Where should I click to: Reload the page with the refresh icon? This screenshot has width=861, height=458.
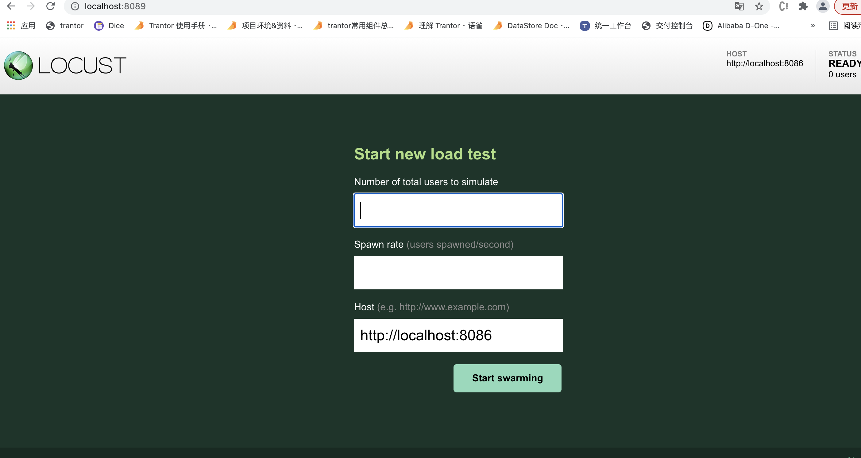pyautogui.click(x=50, y=6)
